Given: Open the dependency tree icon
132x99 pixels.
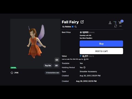Looking at the screenshot, I should click(115, 22).
